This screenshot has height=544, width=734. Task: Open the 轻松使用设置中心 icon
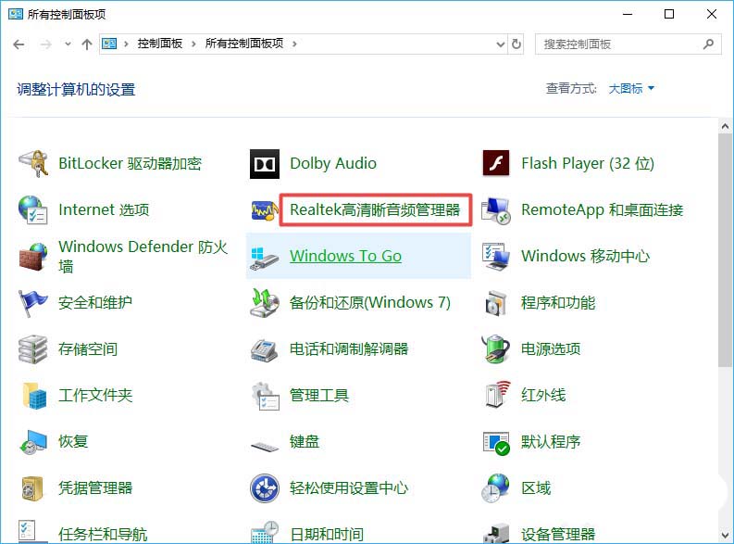point(265,488)
